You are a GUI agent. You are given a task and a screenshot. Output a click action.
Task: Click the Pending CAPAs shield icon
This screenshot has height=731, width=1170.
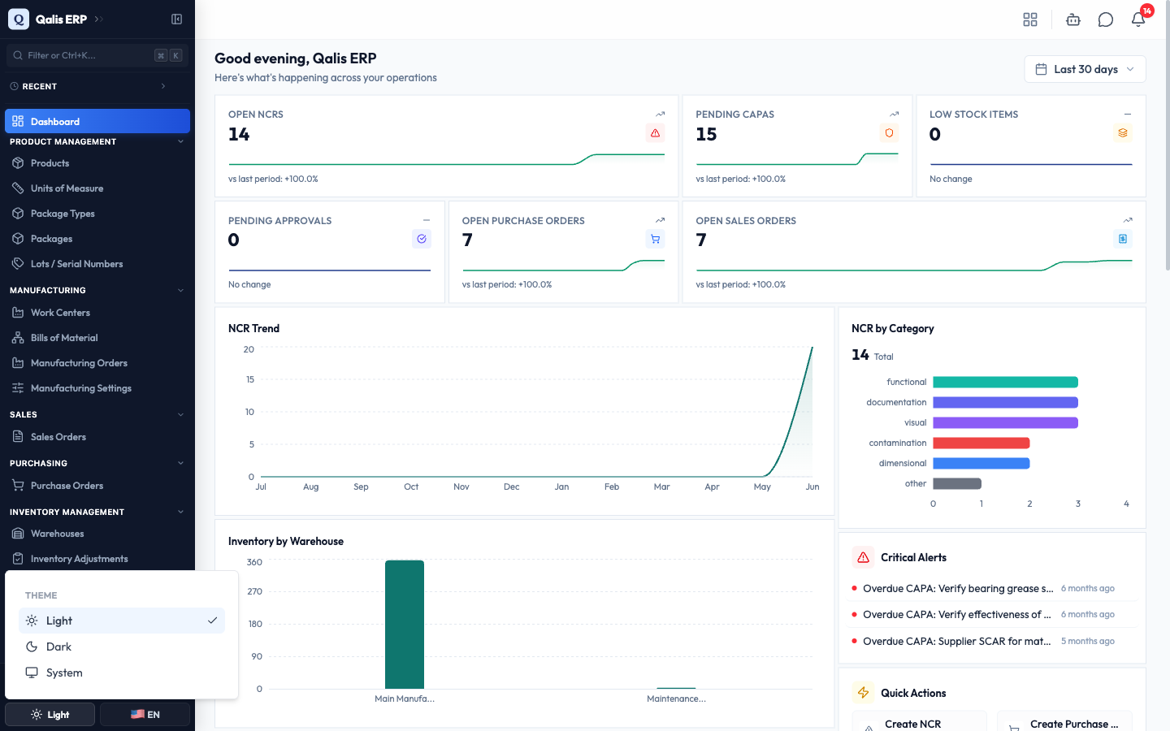point(889,133)
